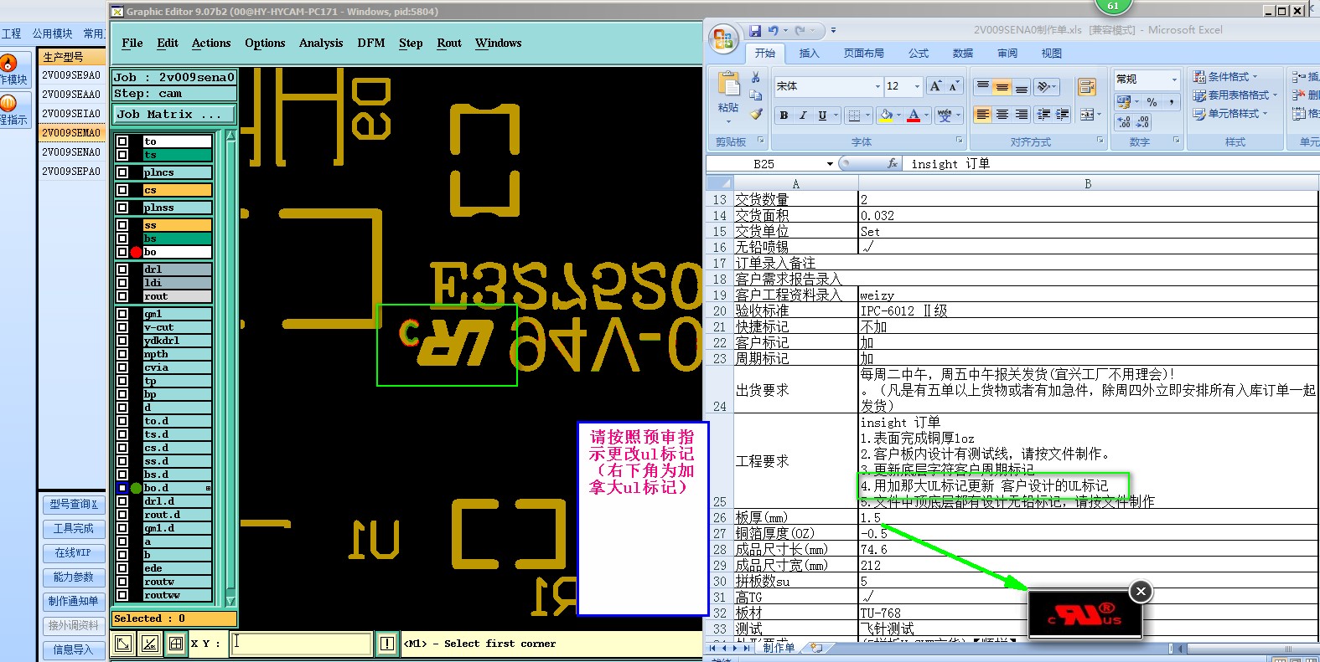1320x662 pixels.
Task: Increase font size with large A icon
Action: coord(935,86)
